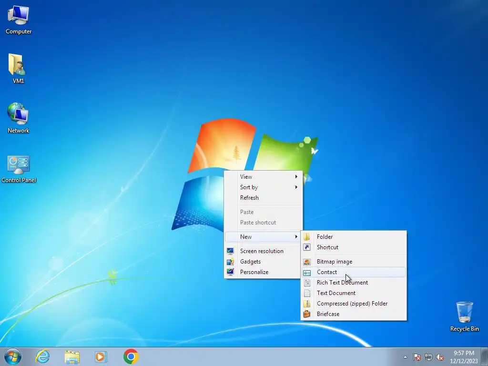The height and width of the screenshot is (366, 488).
Task: Open Windows Explorer from taskbar
Action: [x=72, y=356]
